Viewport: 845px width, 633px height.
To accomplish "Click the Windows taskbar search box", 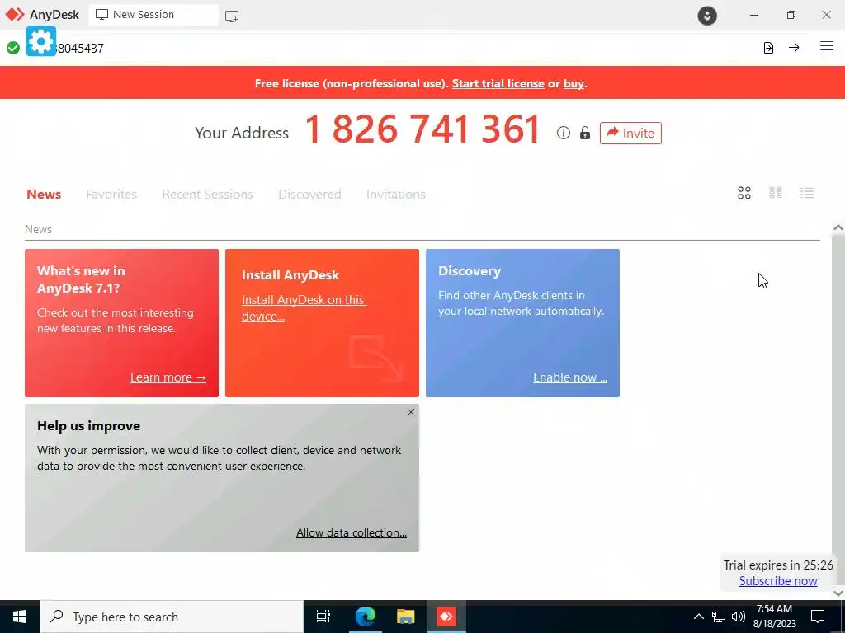I will click(x=172, y=617).
